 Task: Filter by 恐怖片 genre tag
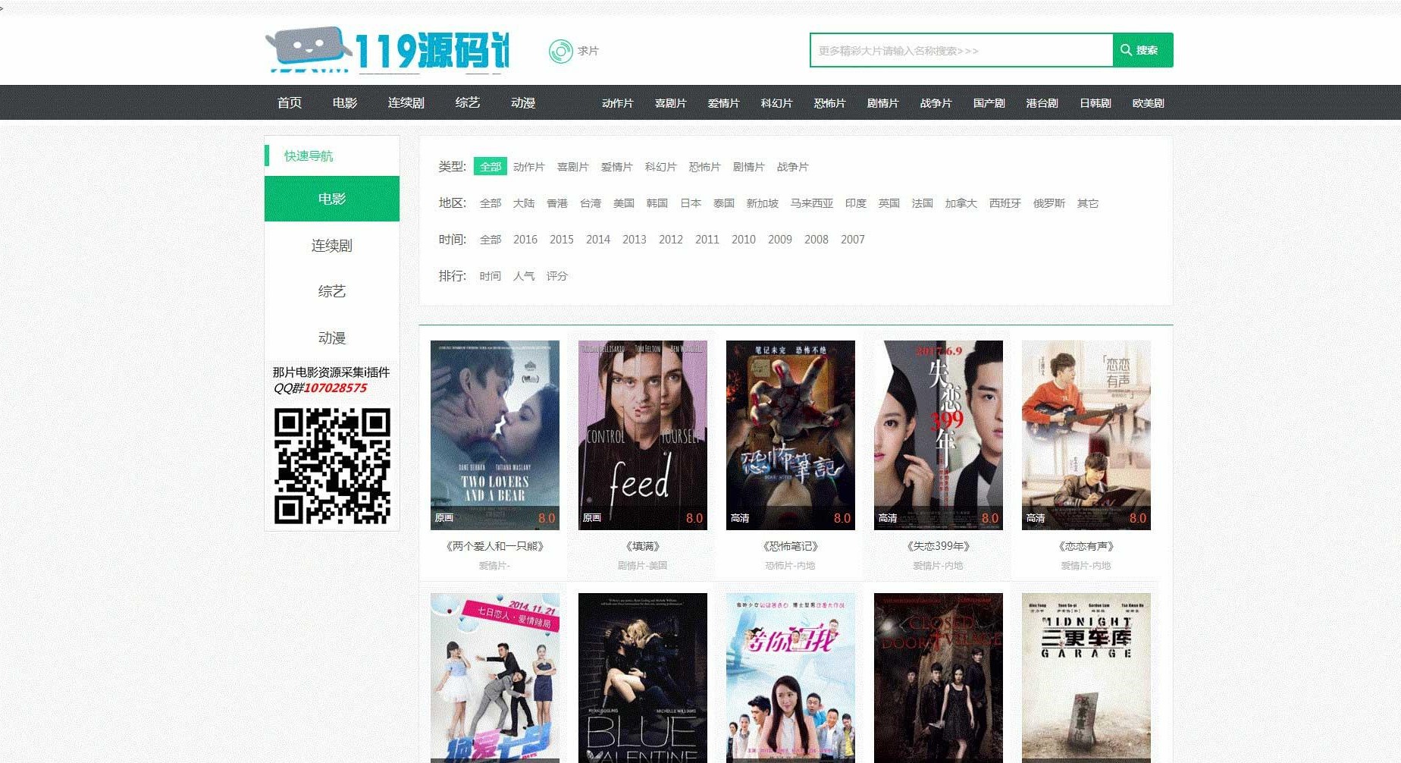(x=704, y=167)
